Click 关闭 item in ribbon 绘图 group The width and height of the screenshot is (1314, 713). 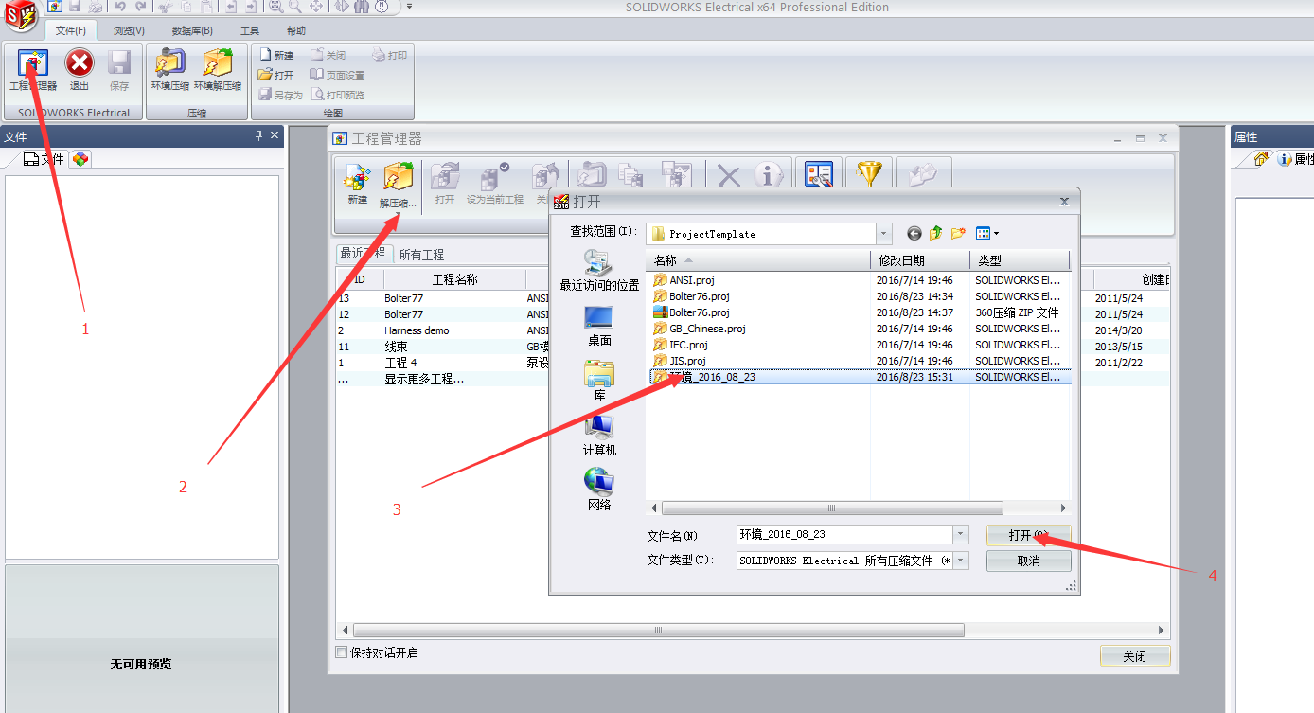pos(328,55)
